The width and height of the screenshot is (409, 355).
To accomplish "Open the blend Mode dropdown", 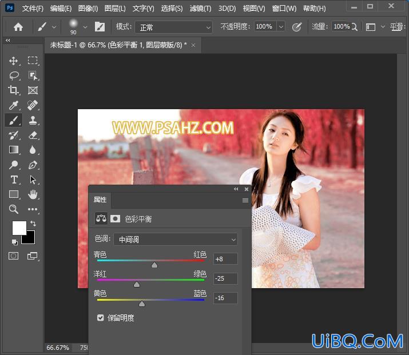I will (174, 27).
